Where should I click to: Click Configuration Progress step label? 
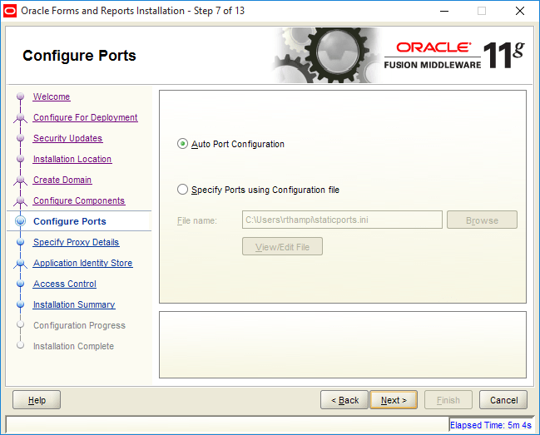point(79,325)
